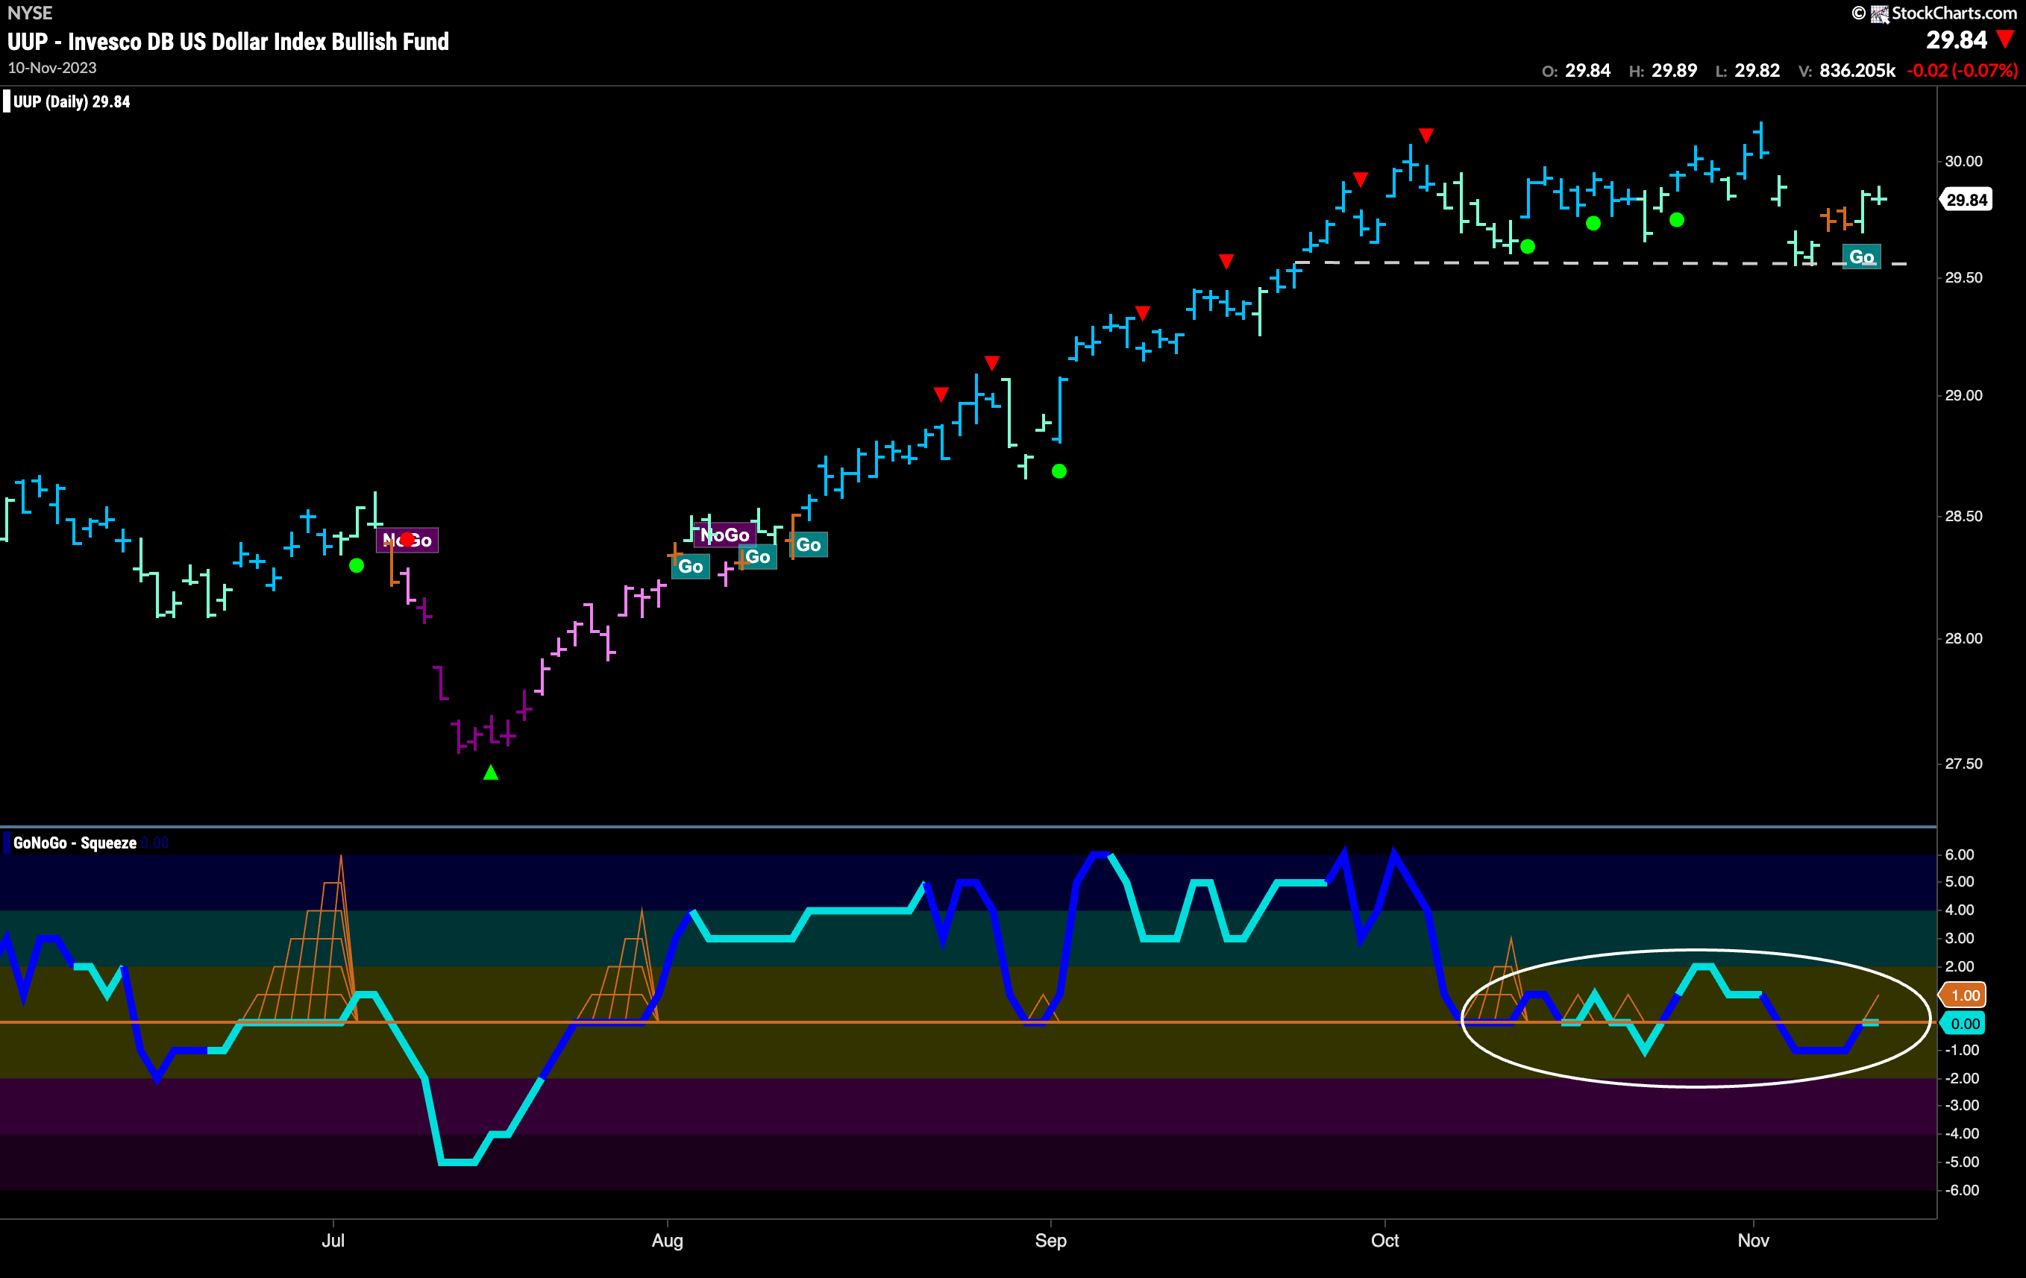Image resolution: width=2026 pixels, height=1278 pixels.
Task: Click the red down arrow beside 29.84 header price
Action: click(x=2006, y=40)
